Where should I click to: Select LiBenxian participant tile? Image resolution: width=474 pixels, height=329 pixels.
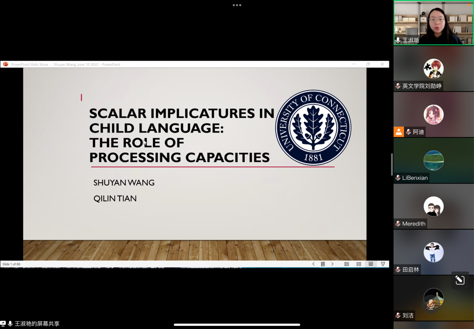(x=433, y=161)
